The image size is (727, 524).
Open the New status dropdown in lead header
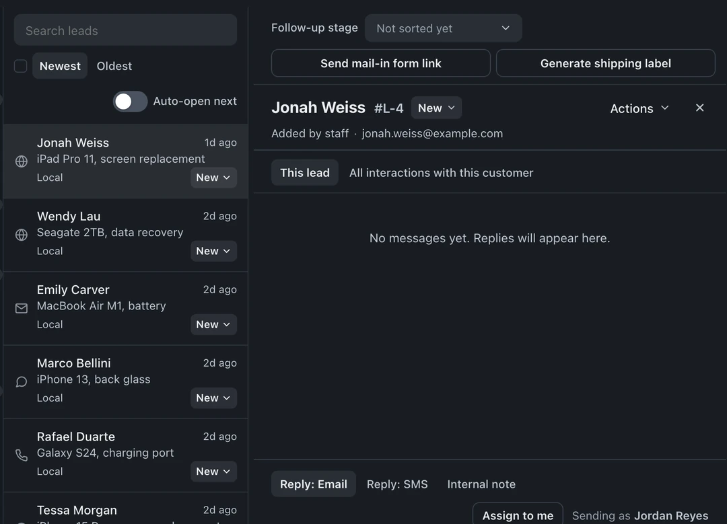[436, 108]
